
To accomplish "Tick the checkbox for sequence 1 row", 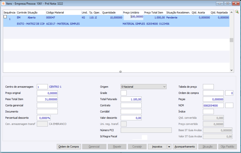I will pyautogui.click(x=5, y=17).
